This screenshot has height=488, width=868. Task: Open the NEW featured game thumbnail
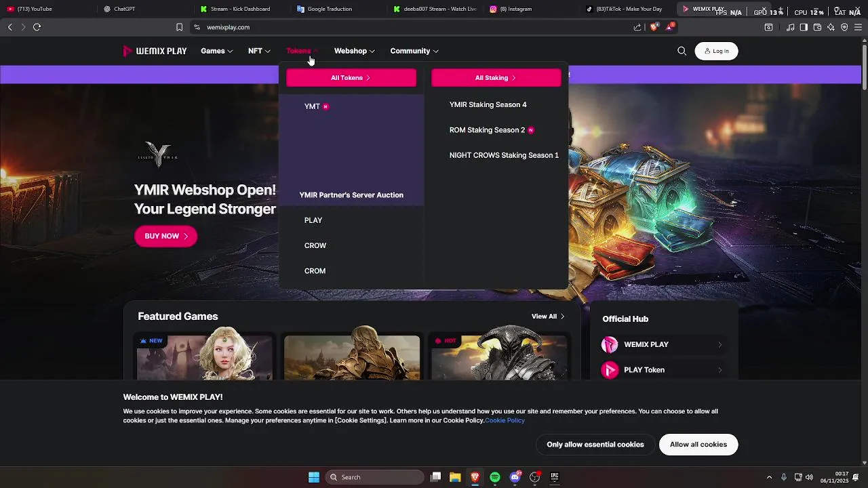[205, 356]
